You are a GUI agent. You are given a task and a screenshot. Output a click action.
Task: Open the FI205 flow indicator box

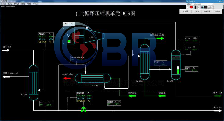(114, 103)
